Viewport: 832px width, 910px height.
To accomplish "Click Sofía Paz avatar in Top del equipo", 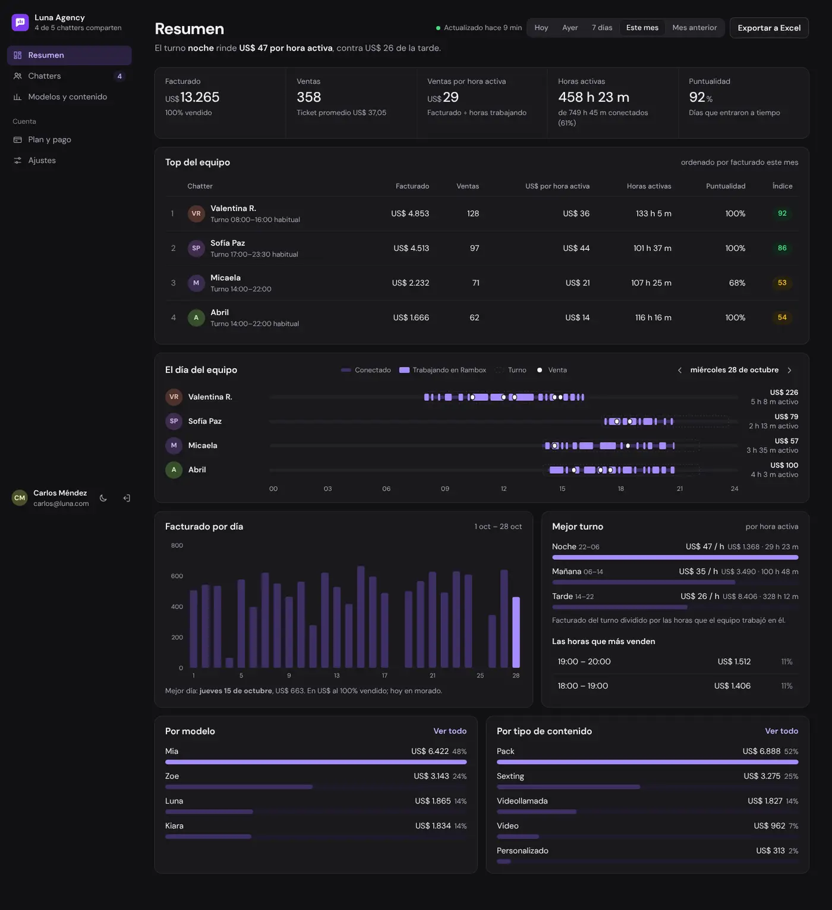I will (x=196, y=248).
